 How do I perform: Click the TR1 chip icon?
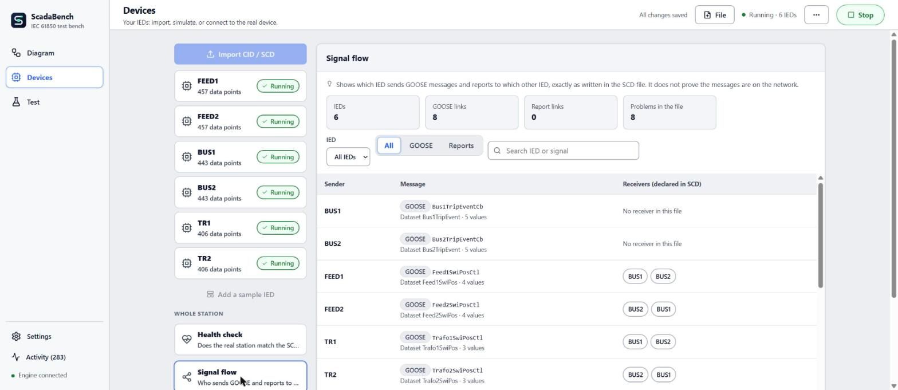click(x=187, y=228)
